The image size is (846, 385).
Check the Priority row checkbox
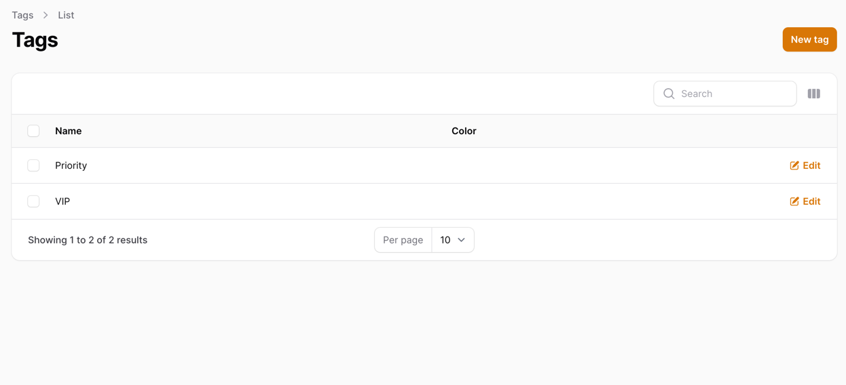[33, 165]
